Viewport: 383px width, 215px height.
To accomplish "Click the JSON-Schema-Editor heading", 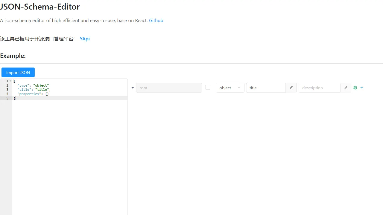I will click(40, 7).
